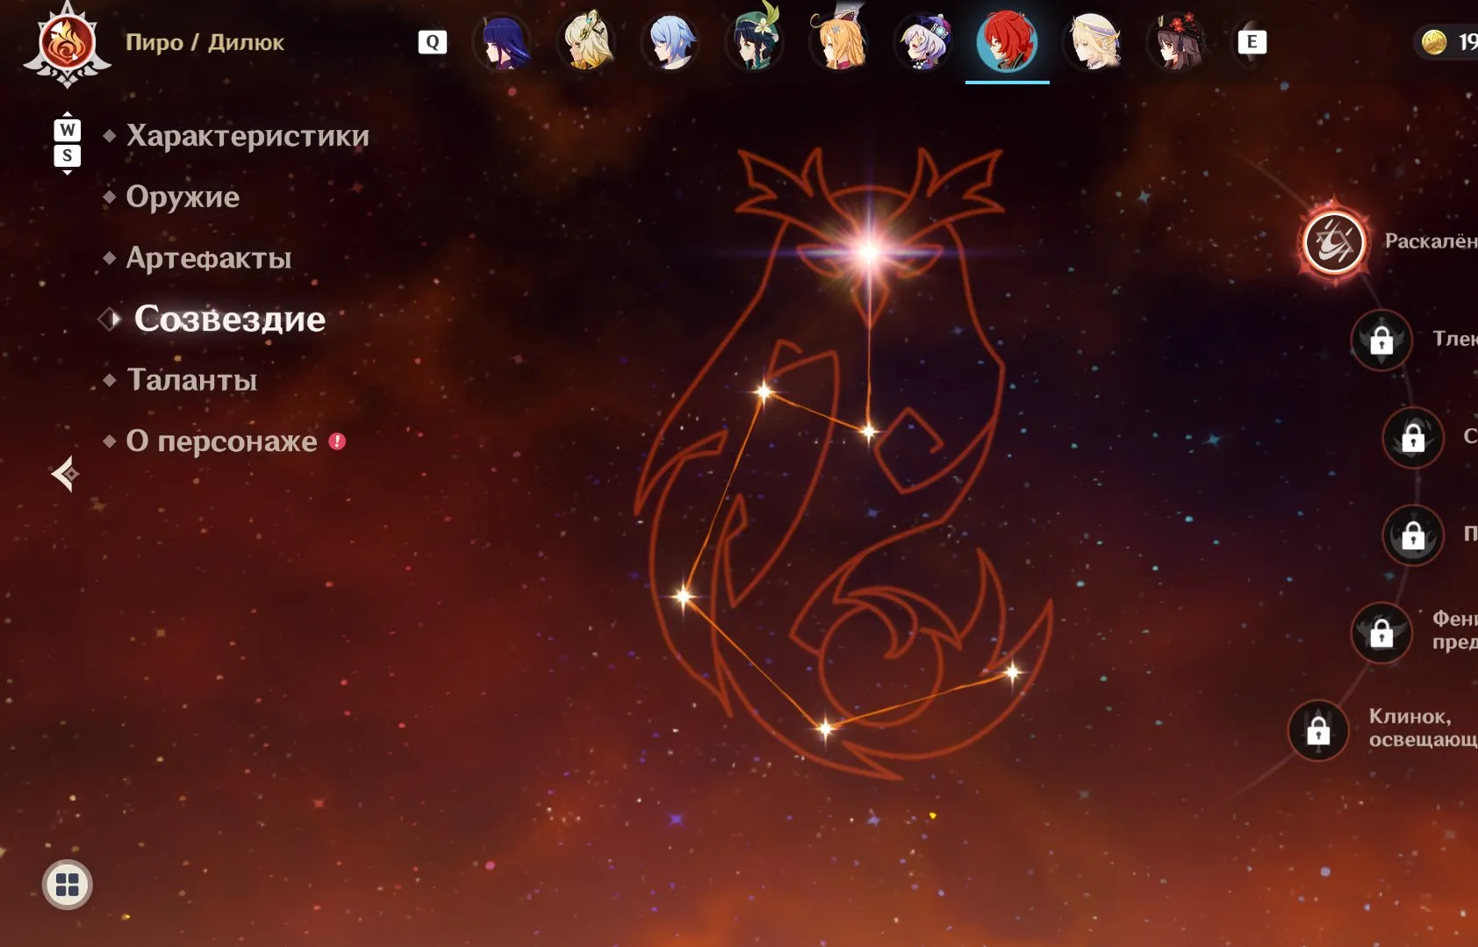Select the Созвездие menu item
This screenshot has height=947, width=1478.
coord(229,319)
